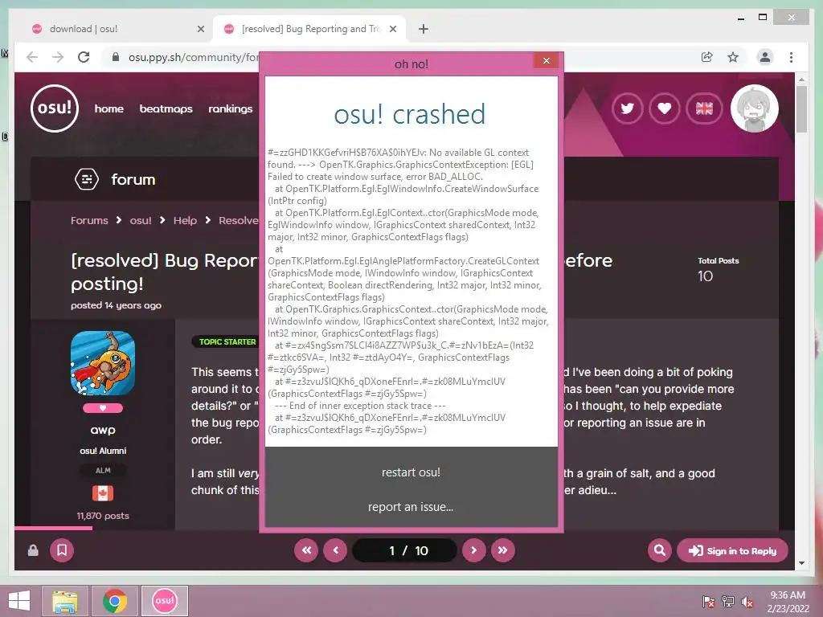Open the osu! logo homepage link

click(55, 108)
